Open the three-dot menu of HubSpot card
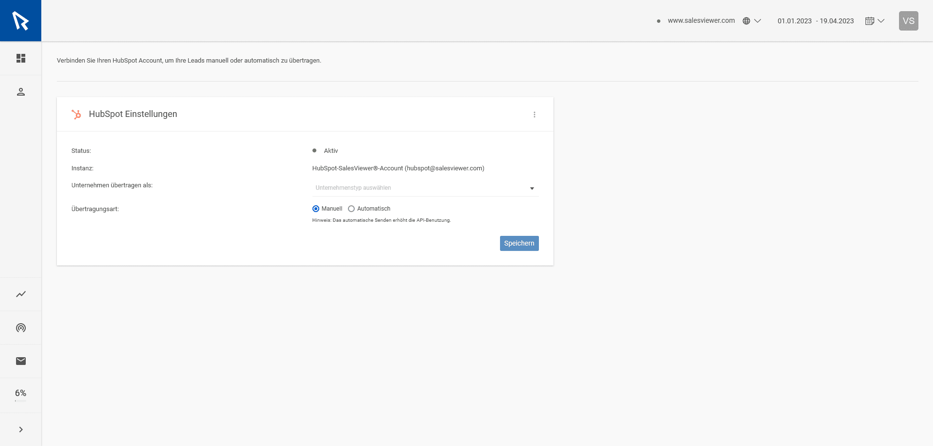Viewport: 933px width, 446px height. click(x=535, y=115)
